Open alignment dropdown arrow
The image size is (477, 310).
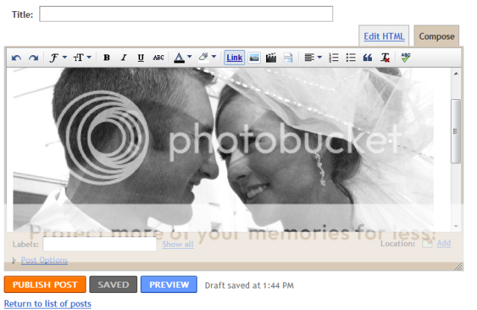coord(320,57)
